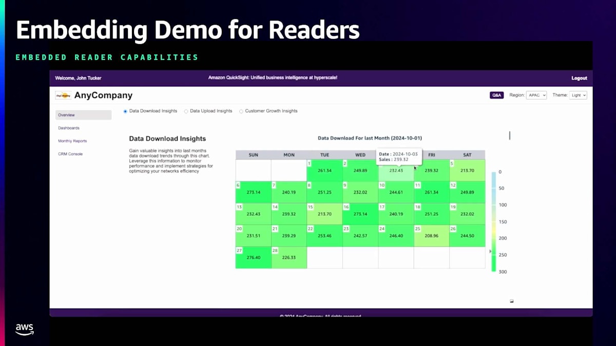The width and height of the screenshot is (616, 346).
Task: Click the day 11 cell showing 261.34
Action: coord(432,192)
